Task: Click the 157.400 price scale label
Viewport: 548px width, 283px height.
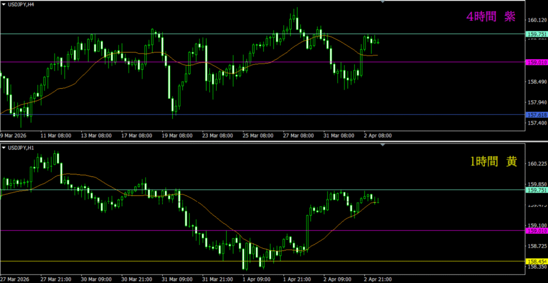Action: point(537,123)
